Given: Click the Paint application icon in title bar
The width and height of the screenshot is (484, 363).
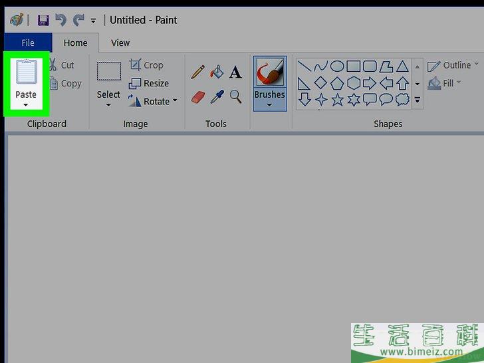Looking at the screenshot, I should tap(17, 21).
